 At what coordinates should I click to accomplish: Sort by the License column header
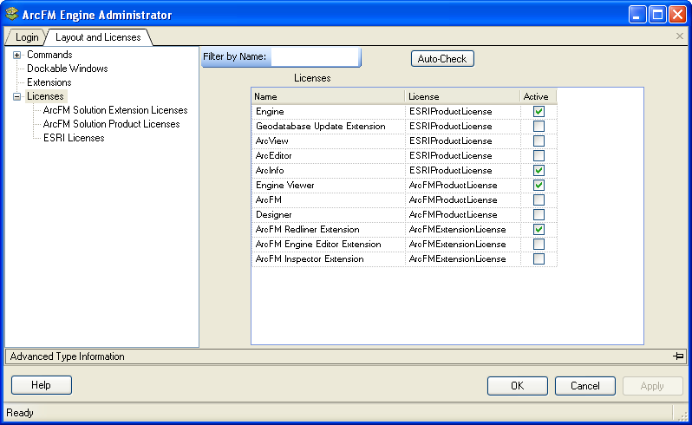pyautogui.click(x=462, y=96)
